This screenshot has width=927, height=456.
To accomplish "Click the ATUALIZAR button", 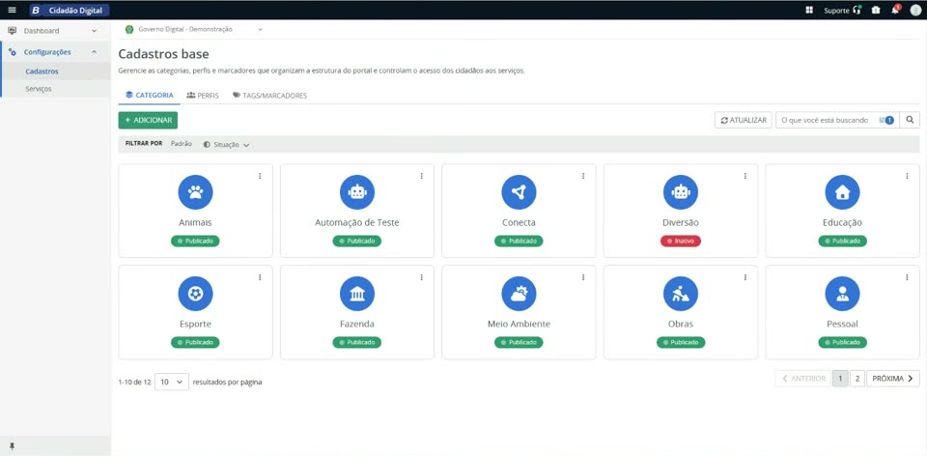I will [x=744, y=120].
